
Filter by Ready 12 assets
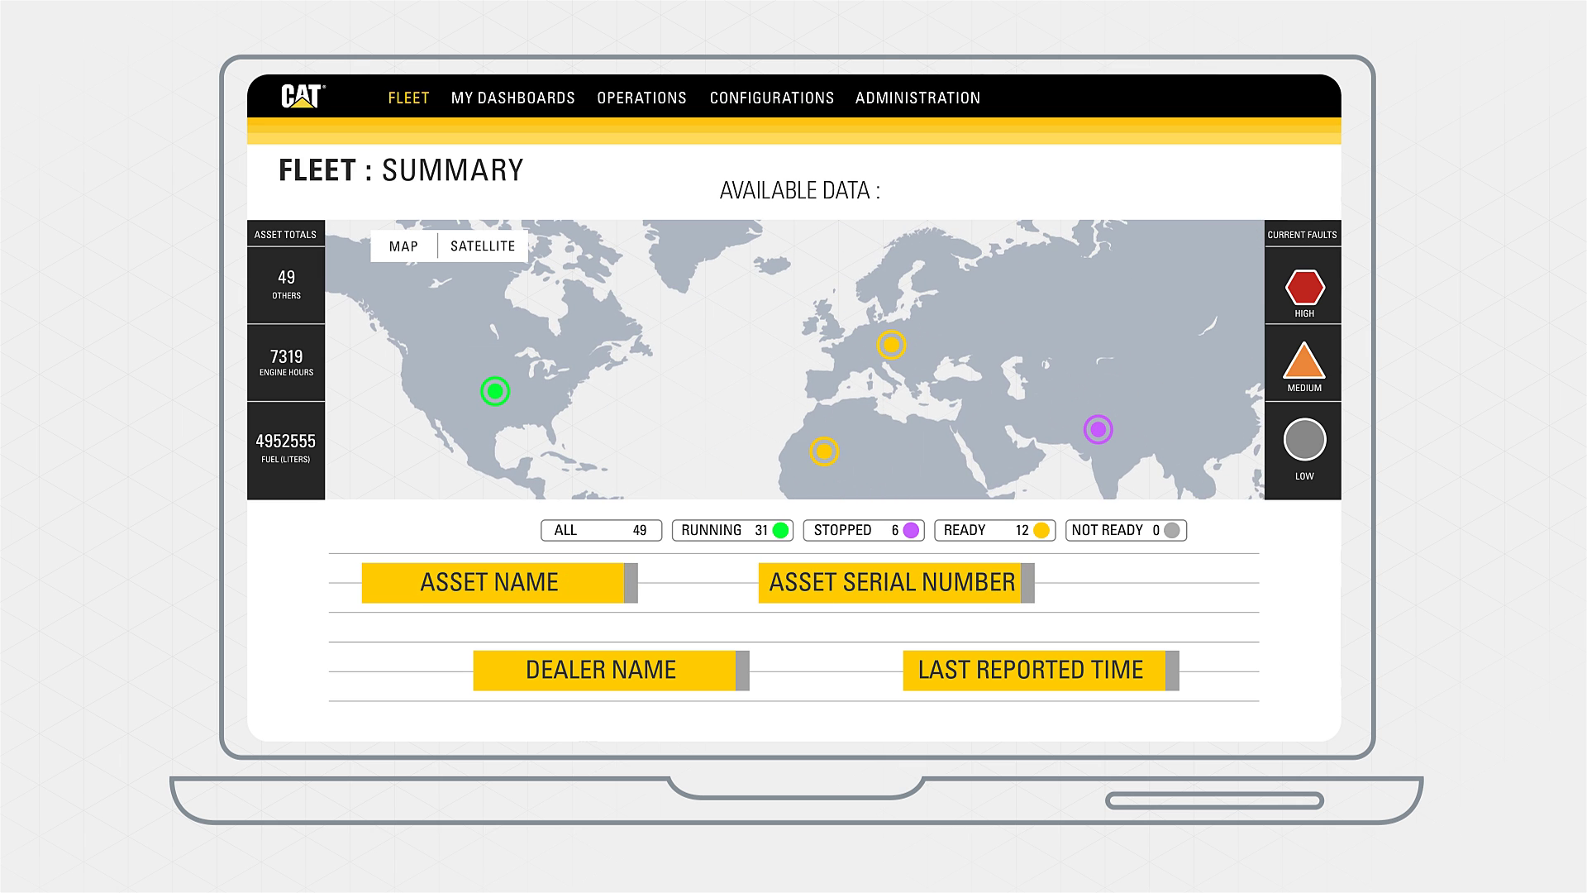pyautogui.click(x=994, y=530)
